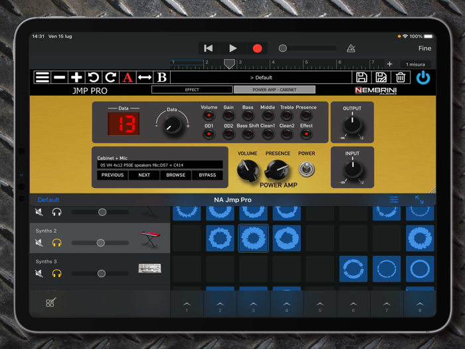Screen dimensions: 465x349
Task: Open the plugin hamburger menu
Action: click(x=42, y=78)
